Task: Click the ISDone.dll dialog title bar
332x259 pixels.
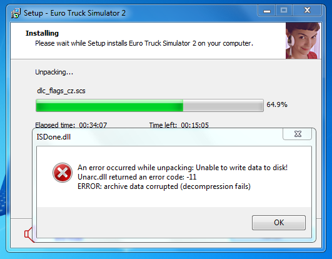Action: (x=158, y=137)
